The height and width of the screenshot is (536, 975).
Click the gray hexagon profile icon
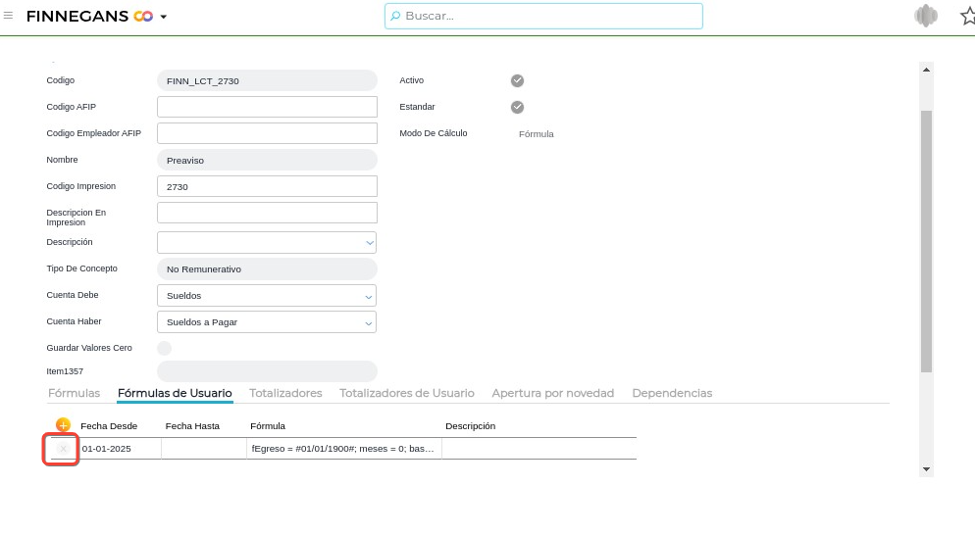click(x=925, y=16)
